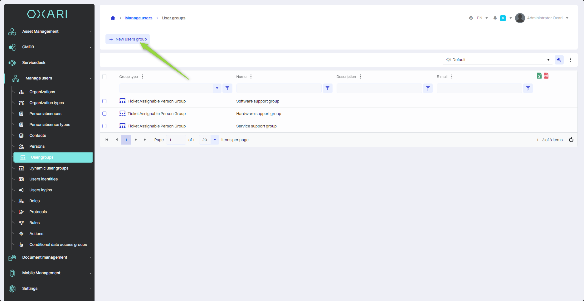Export table to PDF icon
The height and width of the screenshot is (301, 584).
(x=546, y=76)
